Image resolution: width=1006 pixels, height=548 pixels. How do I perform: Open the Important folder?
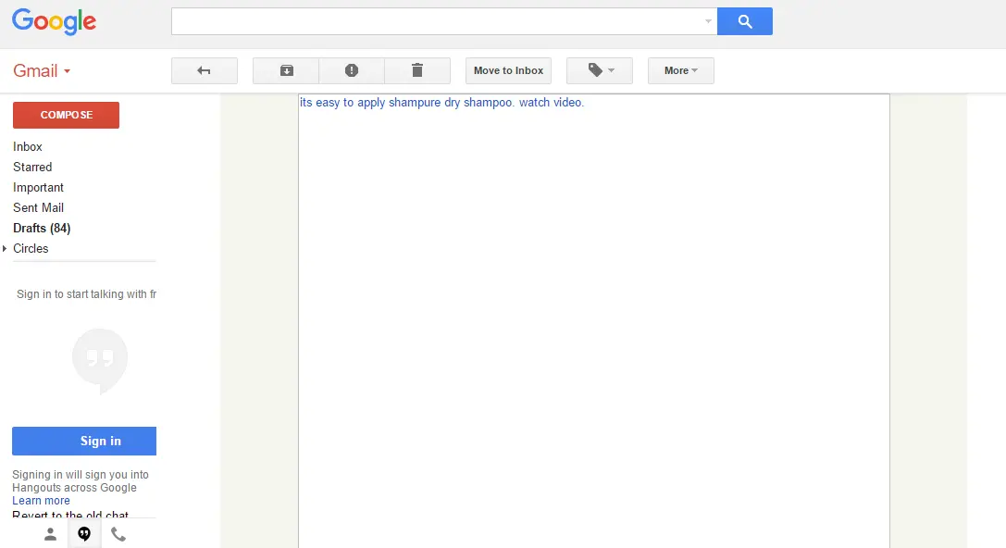pyautogui.click(x=38, y=187)
